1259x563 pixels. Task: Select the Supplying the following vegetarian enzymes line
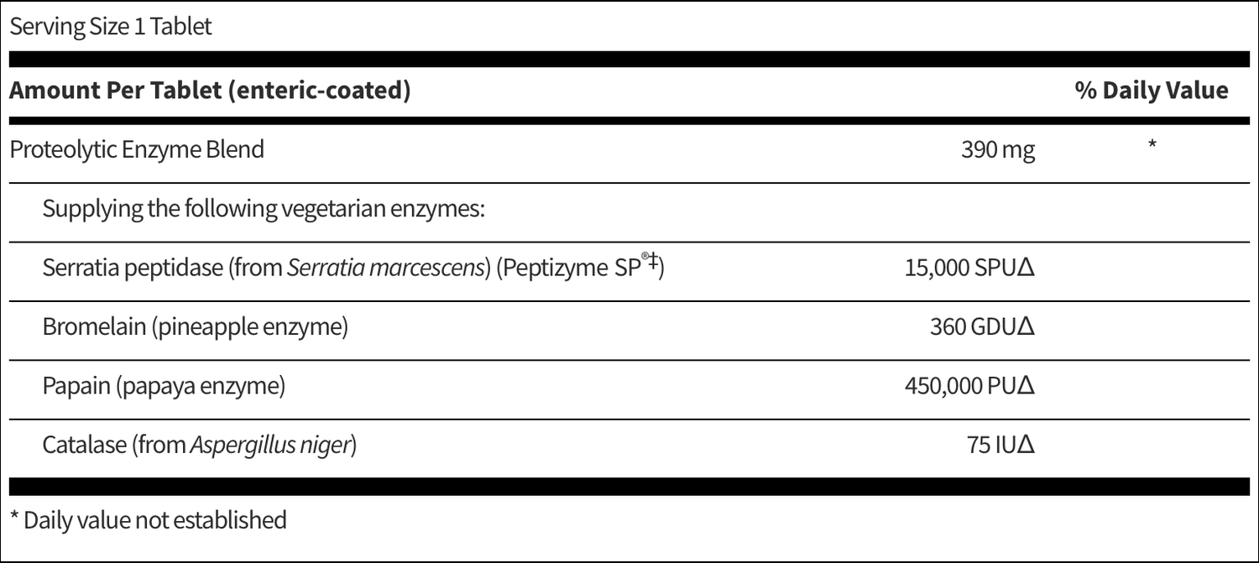264,209
